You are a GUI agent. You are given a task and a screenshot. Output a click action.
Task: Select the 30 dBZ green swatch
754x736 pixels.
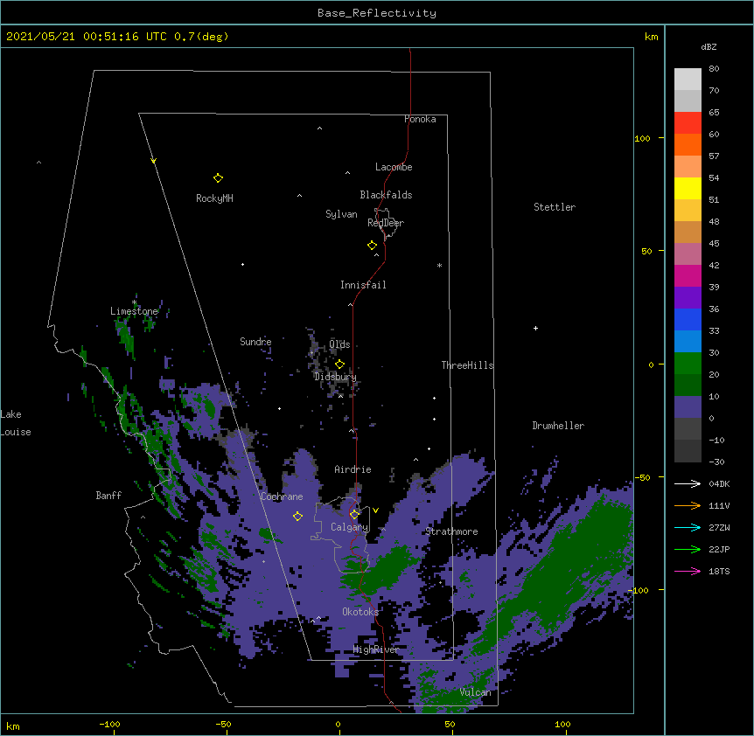[x=688, y=364]
